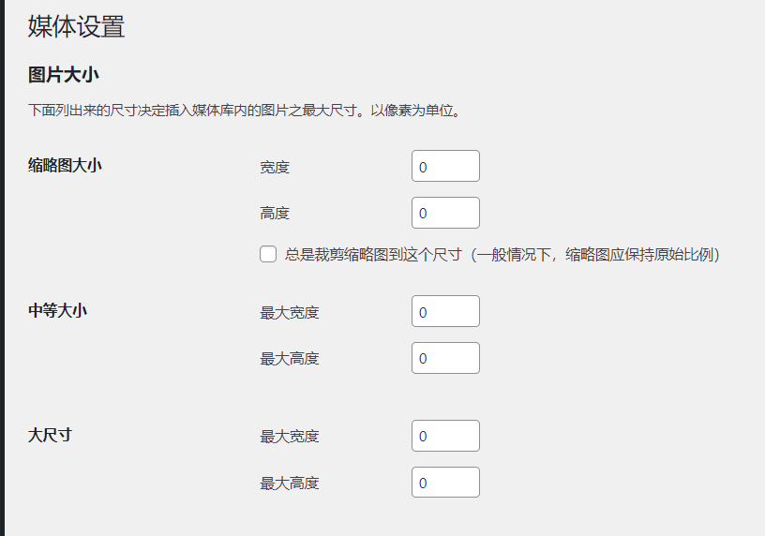Click the '大尺寸' row heading
The height and width of the screenshot is (536, 765).
pos(50,435)
